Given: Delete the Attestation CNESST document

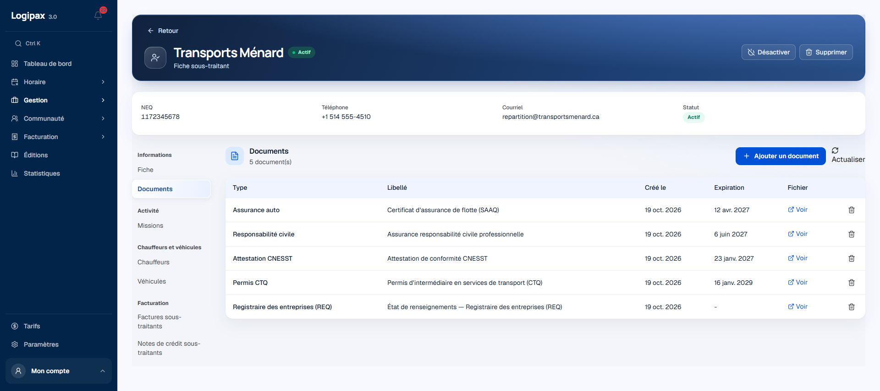Looking at the screenshot, I should [x=852, y=258].
